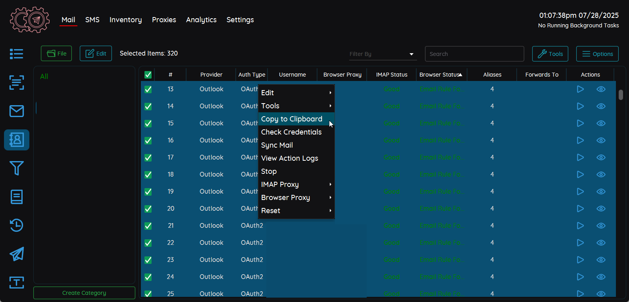Uncheck the select-all header checkbox

(x=148, y=75)
